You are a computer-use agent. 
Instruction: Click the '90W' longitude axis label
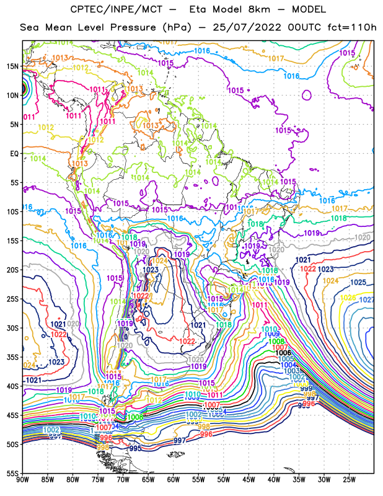click(x=22, y=480)
